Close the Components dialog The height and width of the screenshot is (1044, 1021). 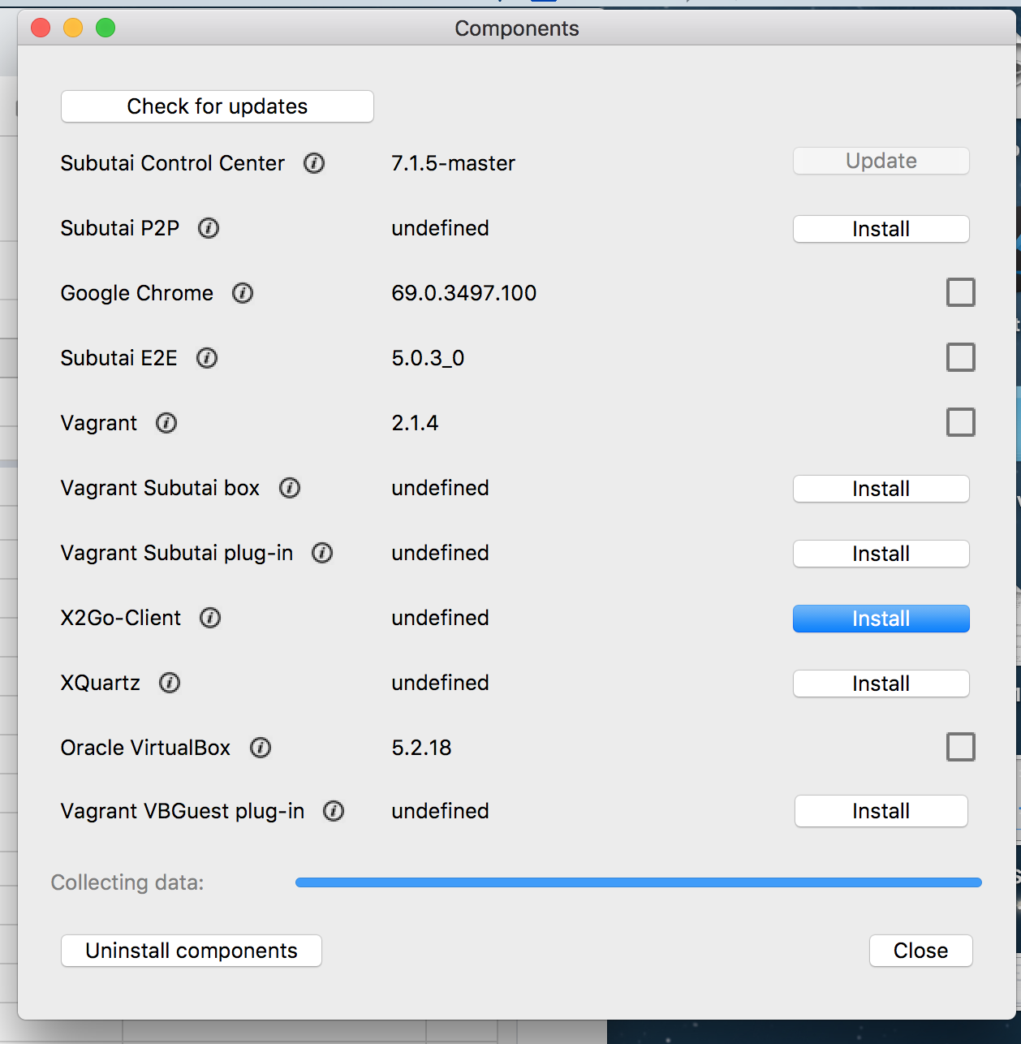[x=921, y=951]
